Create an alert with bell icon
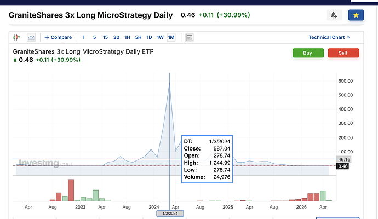 (x=334, y=15)
